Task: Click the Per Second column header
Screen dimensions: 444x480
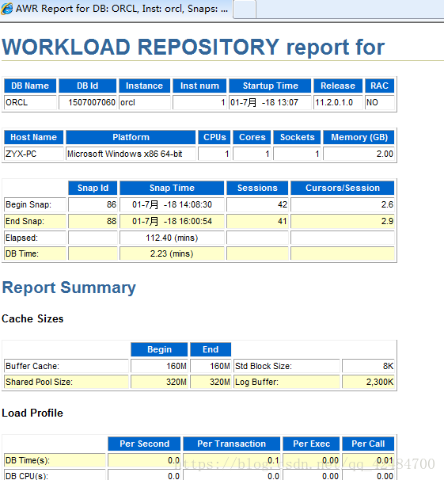Action: (144, 444)
